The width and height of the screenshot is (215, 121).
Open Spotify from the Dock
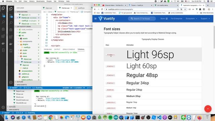pyautogui.click(x=111, y=117)
